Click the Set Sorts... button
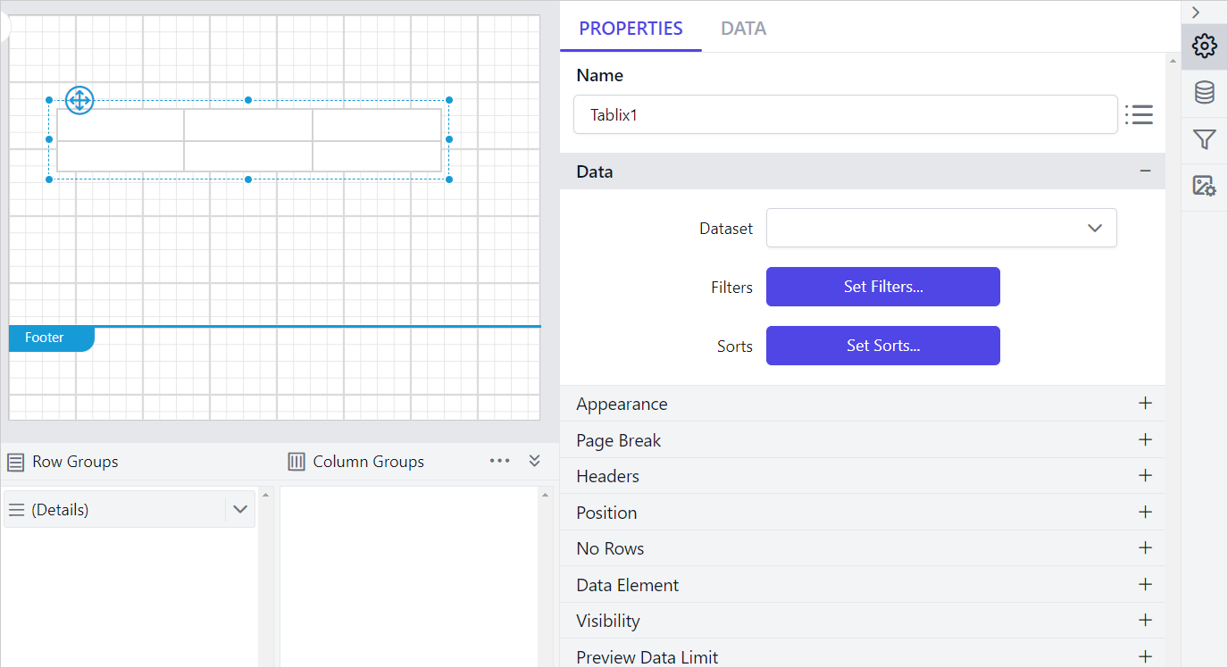This screenshot has height=668, width=1228. point(883,346)
